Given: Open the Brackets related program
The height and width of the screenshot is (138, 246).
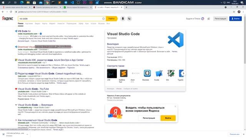Looking at the screenshot, I should [147, 73].
